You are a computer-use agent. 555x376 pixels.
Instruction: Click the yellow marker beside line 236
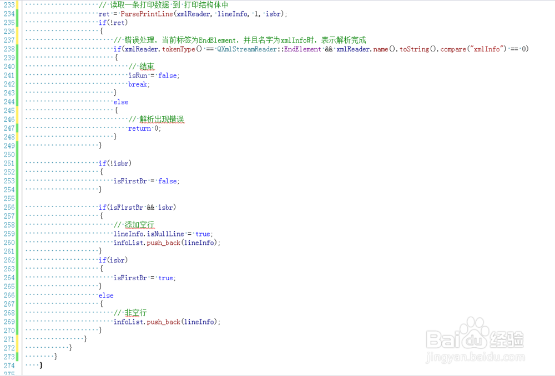18,31
